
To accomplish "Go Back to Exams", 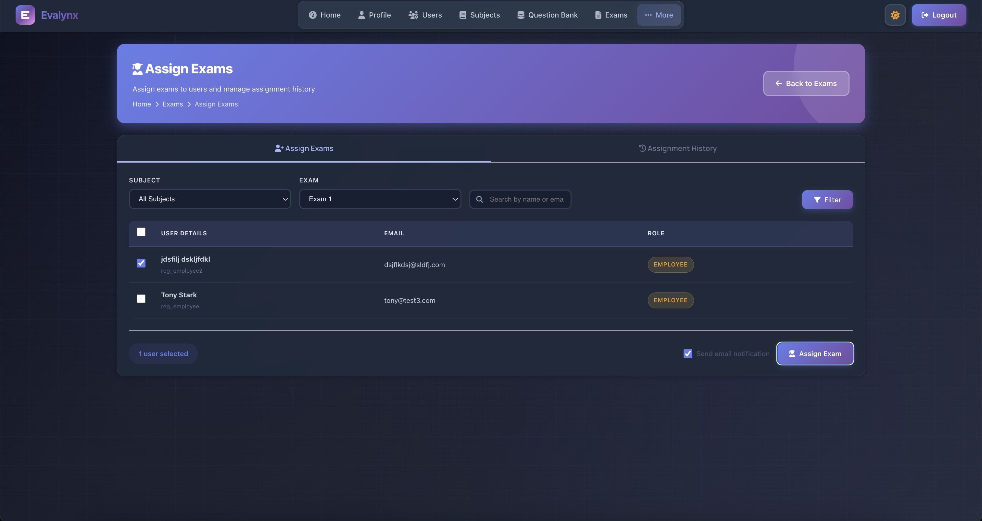I will (806, 83).
